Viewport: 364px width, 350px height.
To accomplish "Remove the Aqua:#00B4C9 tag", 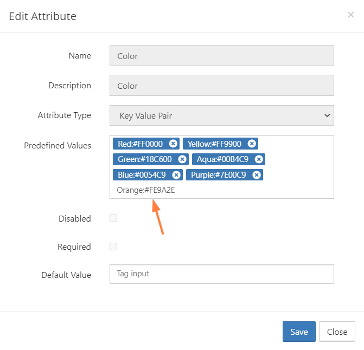I will pos(259,159).
